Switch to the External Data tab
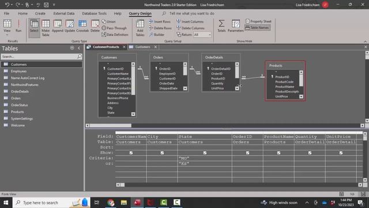The height and width of the screenshot is (208, 369). coord(64,13)
